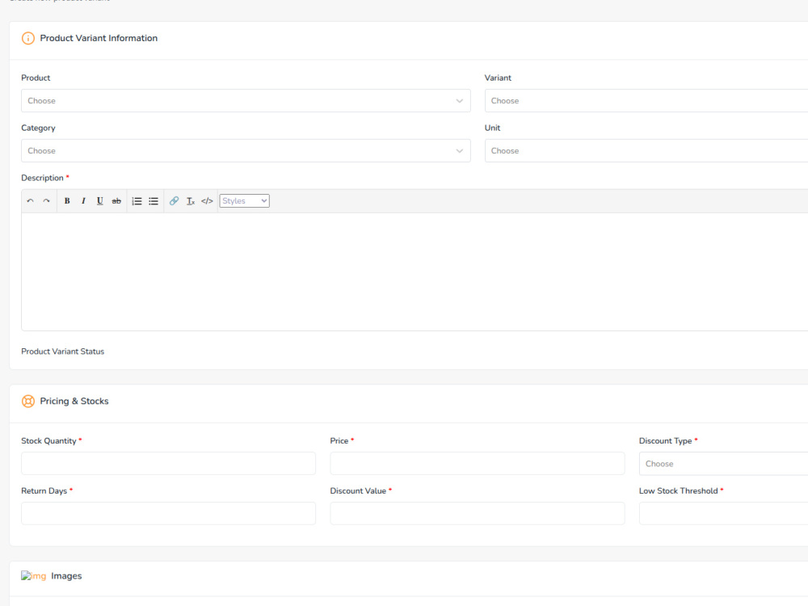
Task: Click the insert link icon
Action: (x=175, y=201)
